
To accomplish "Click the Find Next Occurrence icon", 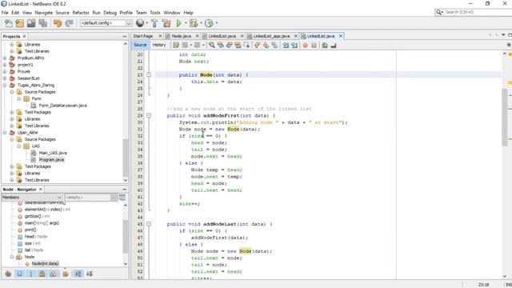I will click(x=230, y=46).
